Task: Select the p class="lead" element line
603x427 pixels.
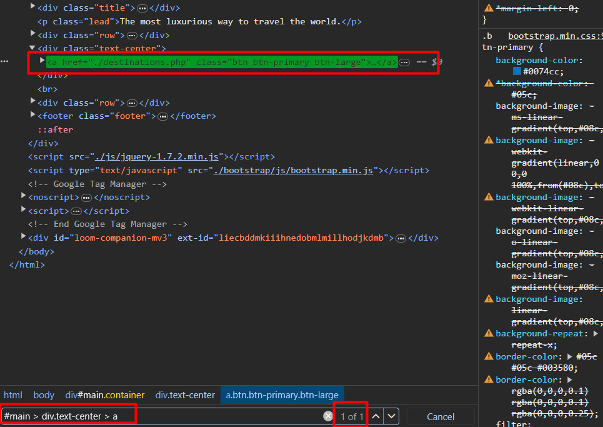Action: (x=199, y=22)
